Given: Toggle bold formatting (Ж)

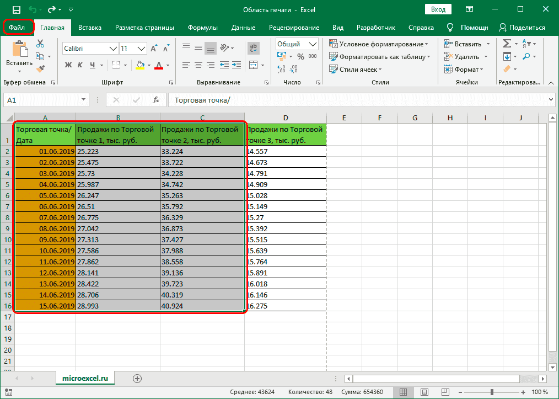Looking at the screenshot, I should 69,65.
